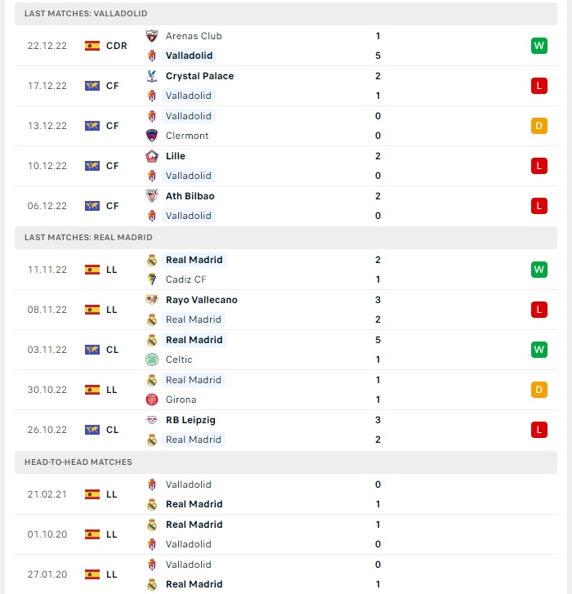Image resolution: width=572 pixels, height=594 pixels.
Task: Click the Spain flag beside CDR
Action: [92, 46]
